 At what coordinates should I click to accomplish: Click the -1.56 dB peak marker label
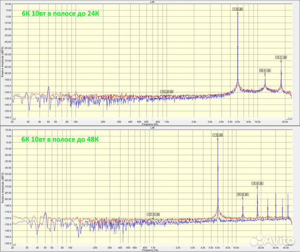(x=217, y=135)
